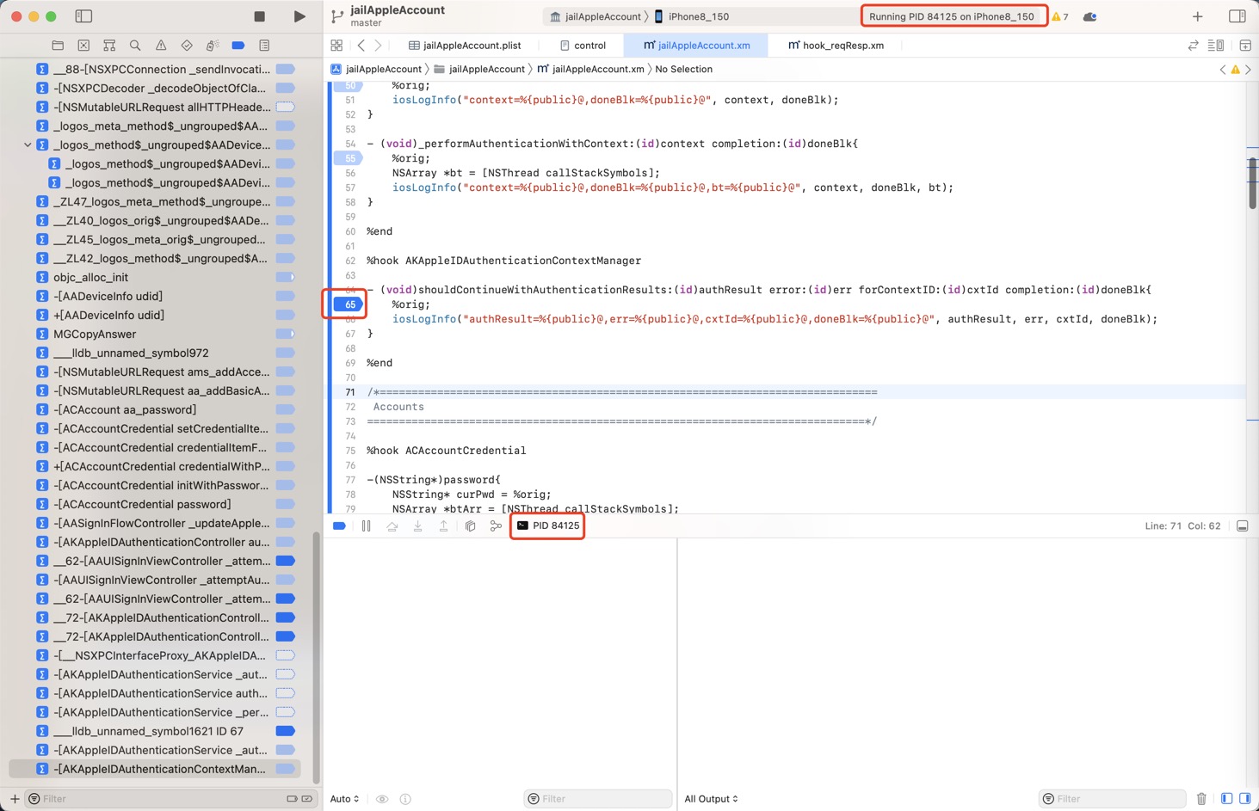Click Running PID 84125 activity status
The width and height of the screenshot is (1259, 811).
click(x=954, y=16)
